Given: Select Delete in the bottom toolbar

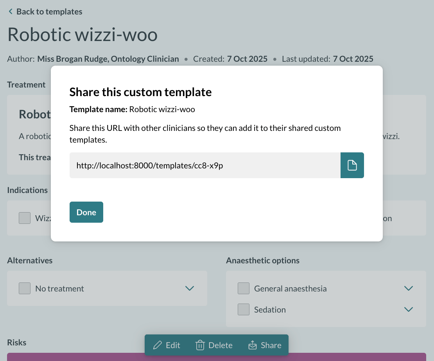Looking at the screenshot, I should [220, 345].
